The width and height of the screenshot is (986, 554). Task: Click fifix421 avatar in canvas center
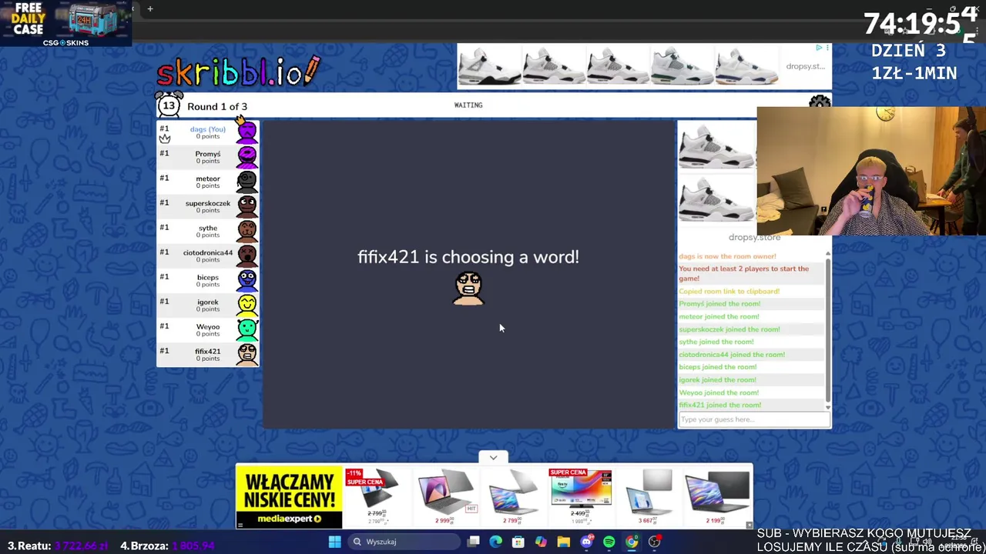(x=468, y=289)
